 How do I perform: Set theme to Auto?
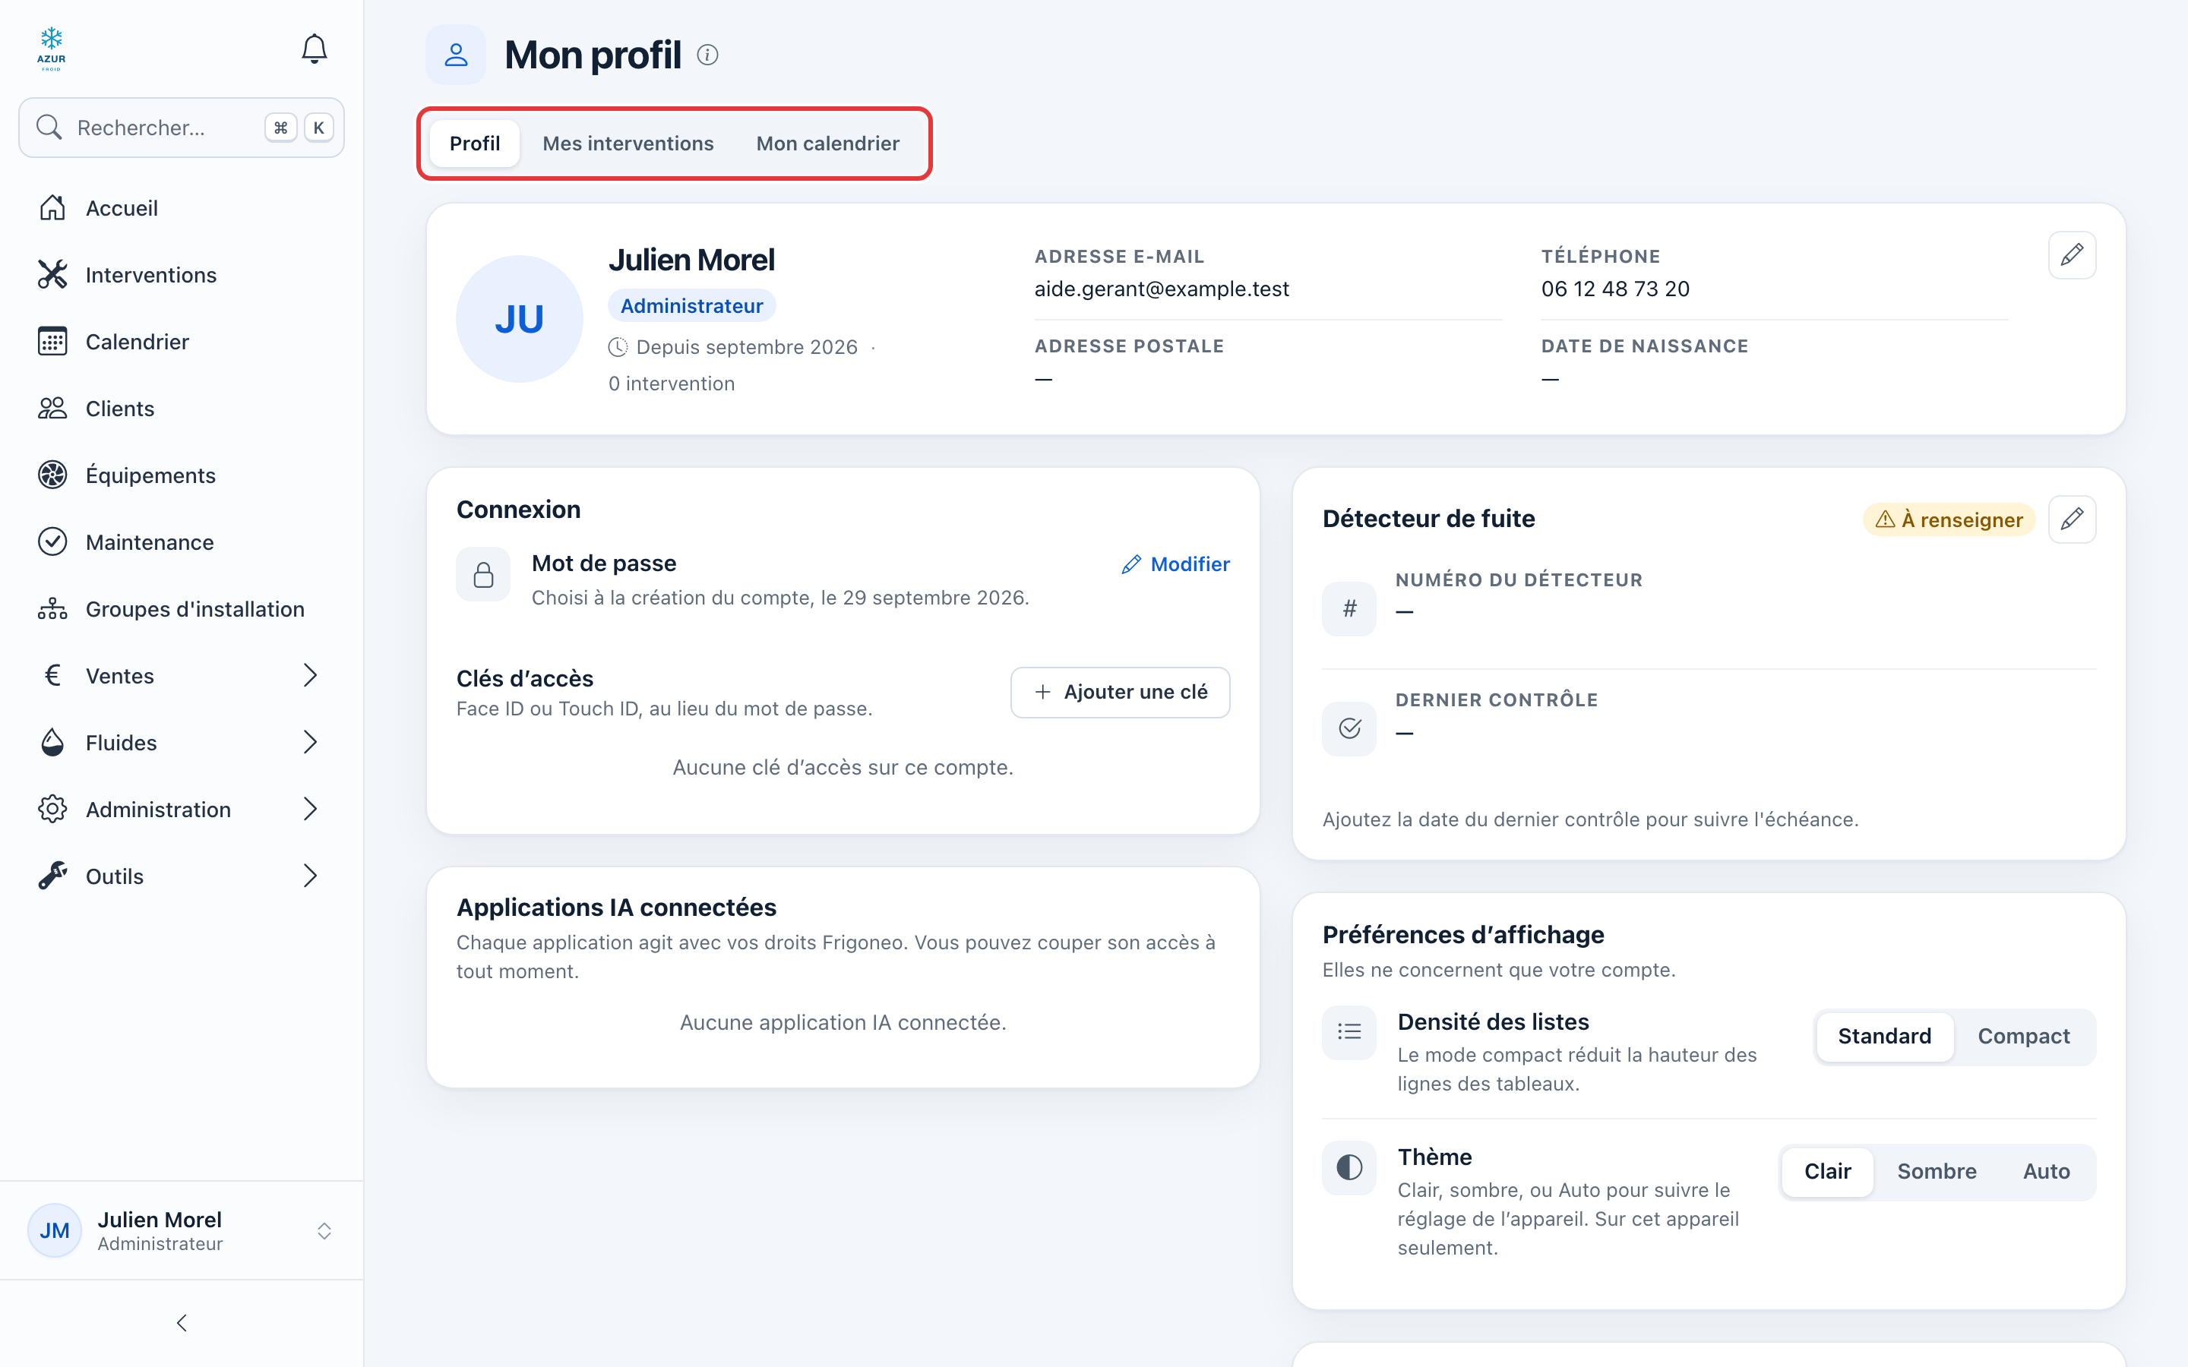[x=2046, y=1172]
